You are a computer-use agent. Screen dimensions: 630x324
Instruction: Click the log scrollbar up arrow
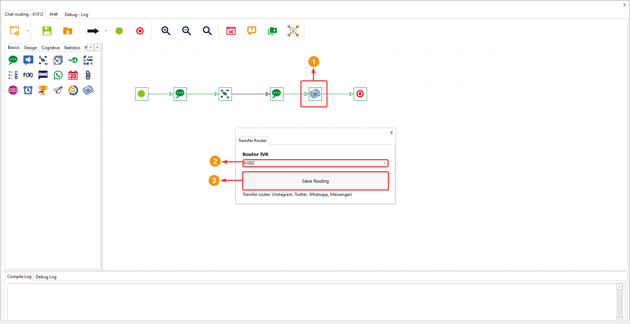pos(620,287)
